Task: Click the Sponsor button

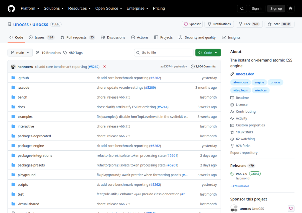Action: 192,24
